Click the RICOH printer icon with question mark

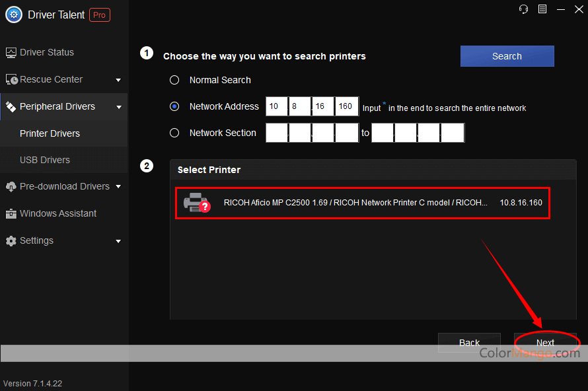point(196,203)
